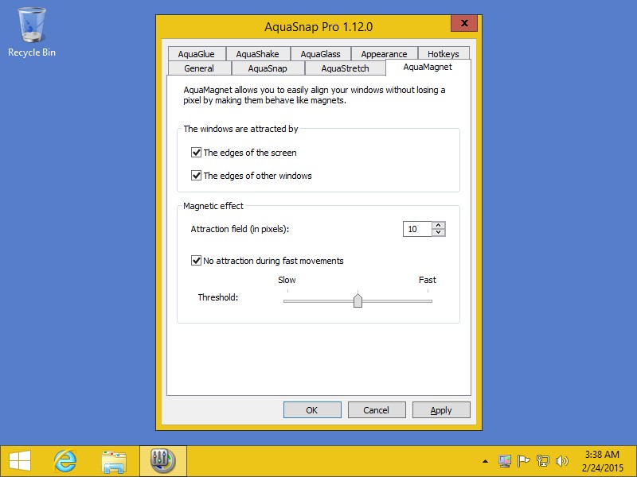This screenshot has height=477, width=637.
Task: Click 'The windows are attracted by' title
Action: (x=241, y=129)
